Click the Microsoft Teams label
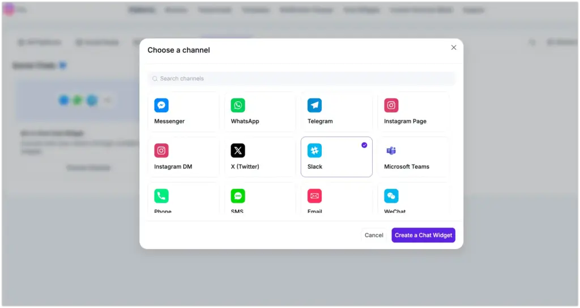580x308 pixels. pos(407,167)
